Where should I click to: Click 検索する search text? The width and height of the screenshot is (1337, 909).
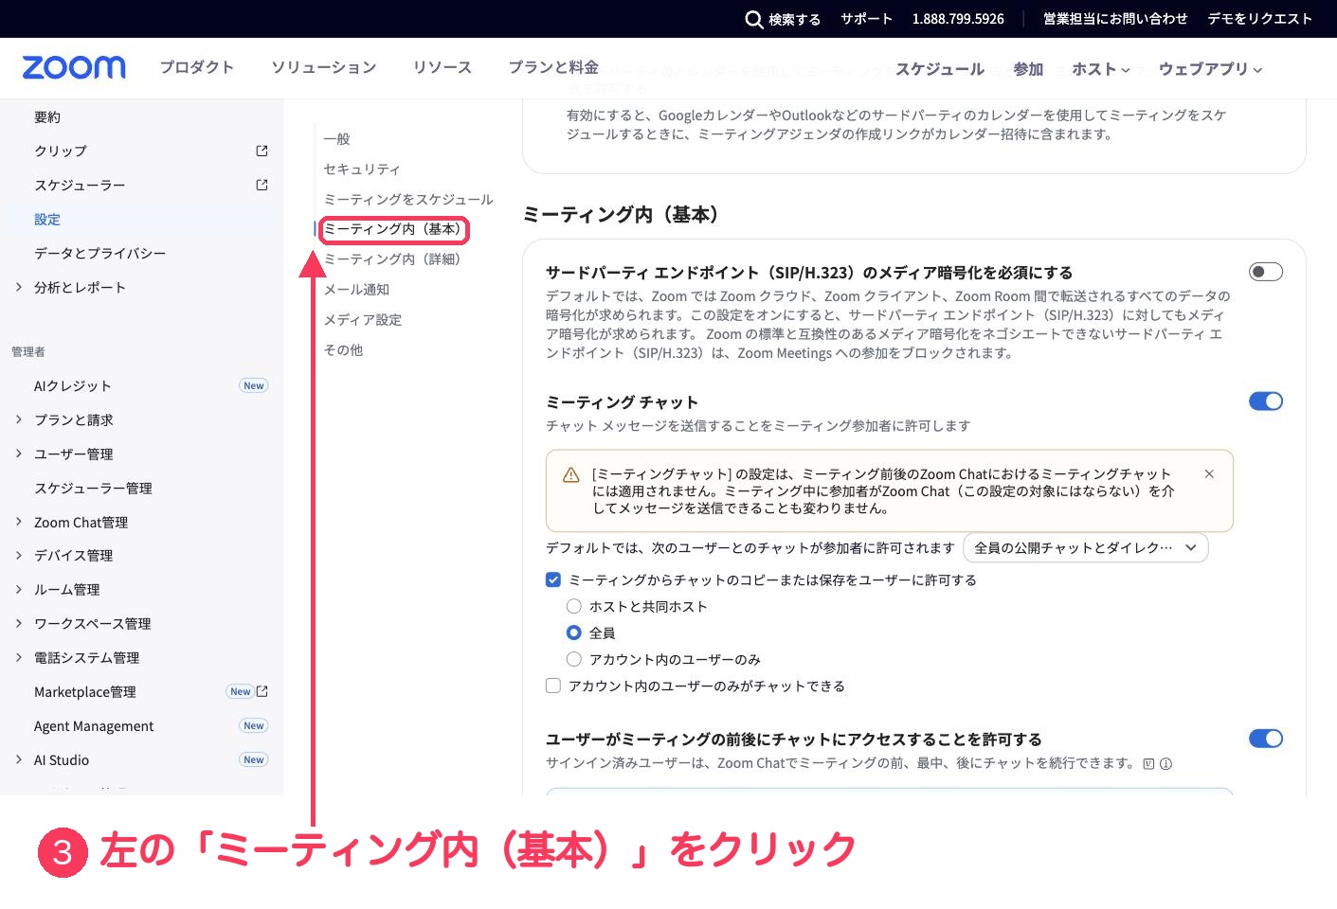coord(795,19)
